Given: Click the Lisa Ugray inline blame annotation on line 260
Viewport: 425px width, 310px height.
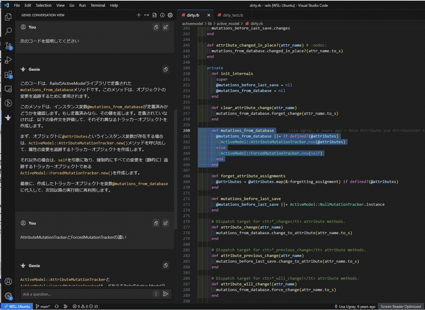Looking at the screenshot, I should pyautogui.click(x=357, y=130).
